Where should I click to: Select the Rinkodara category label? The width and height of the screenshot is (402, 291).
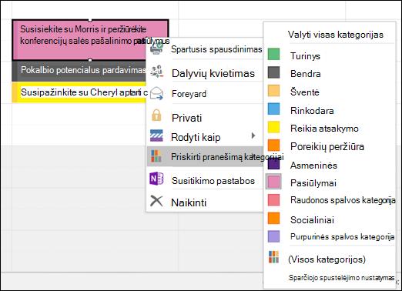312,111
